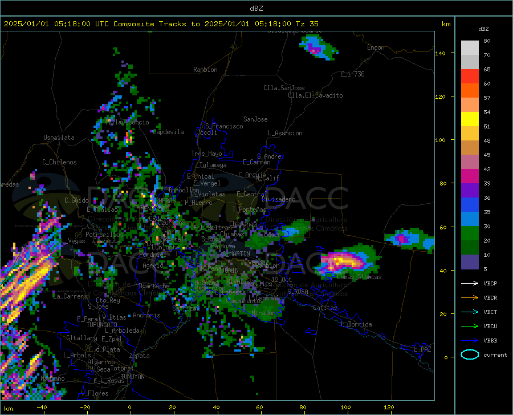Click the E_1-736 place label
This screenshot has height=415, width=513.
coord(352,74)
